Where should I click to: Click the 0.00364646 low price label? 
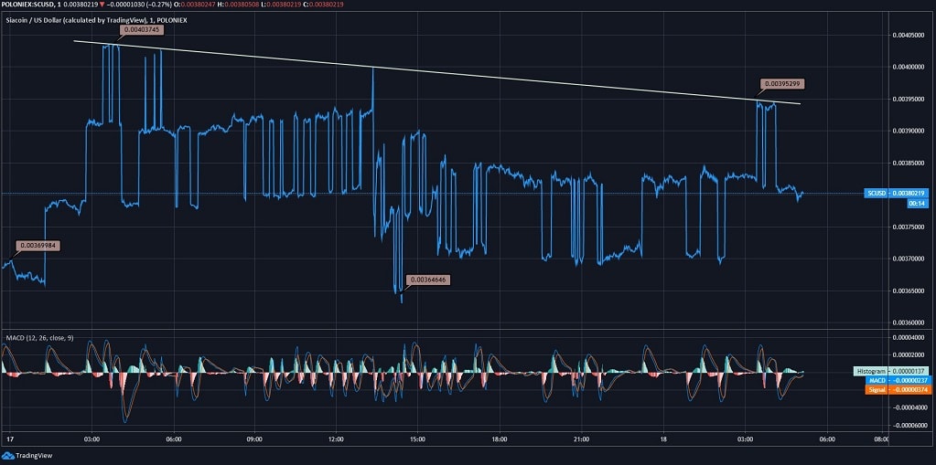click(429, 279)
